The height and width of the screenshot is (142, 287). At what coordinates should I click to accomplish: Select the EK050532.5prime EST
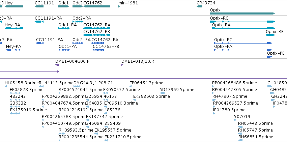click(106, 93)
